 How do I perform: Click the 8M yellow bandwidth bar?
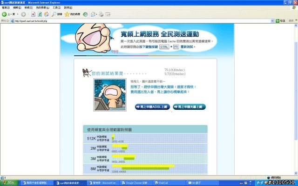point(143,166)
